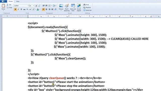Open the font color dropdown arrow
Image resolution: width=161 pixels, height=91 pixels.
click(40, 9)
